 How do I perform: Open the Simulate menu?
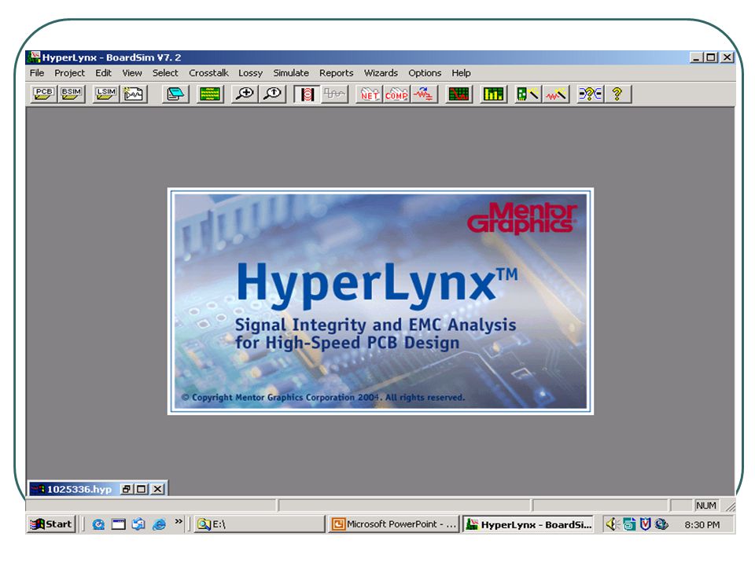[291, 72]
